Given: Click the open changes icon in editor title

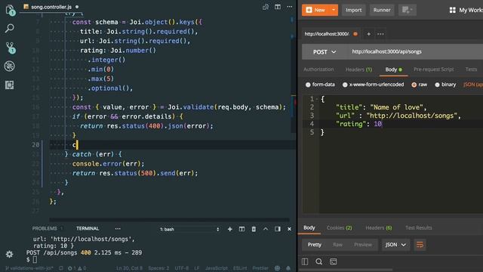Looking at the screenshot, I should 266,7.
